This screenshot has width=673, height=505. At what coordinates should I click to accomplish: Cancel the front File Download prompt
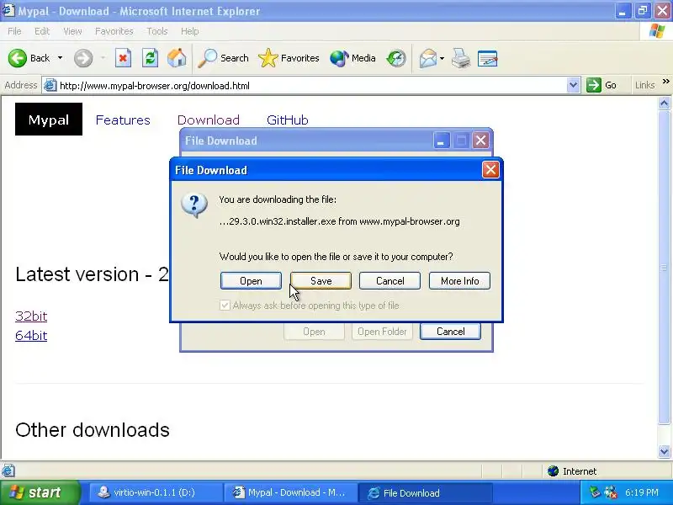point(389,281)
